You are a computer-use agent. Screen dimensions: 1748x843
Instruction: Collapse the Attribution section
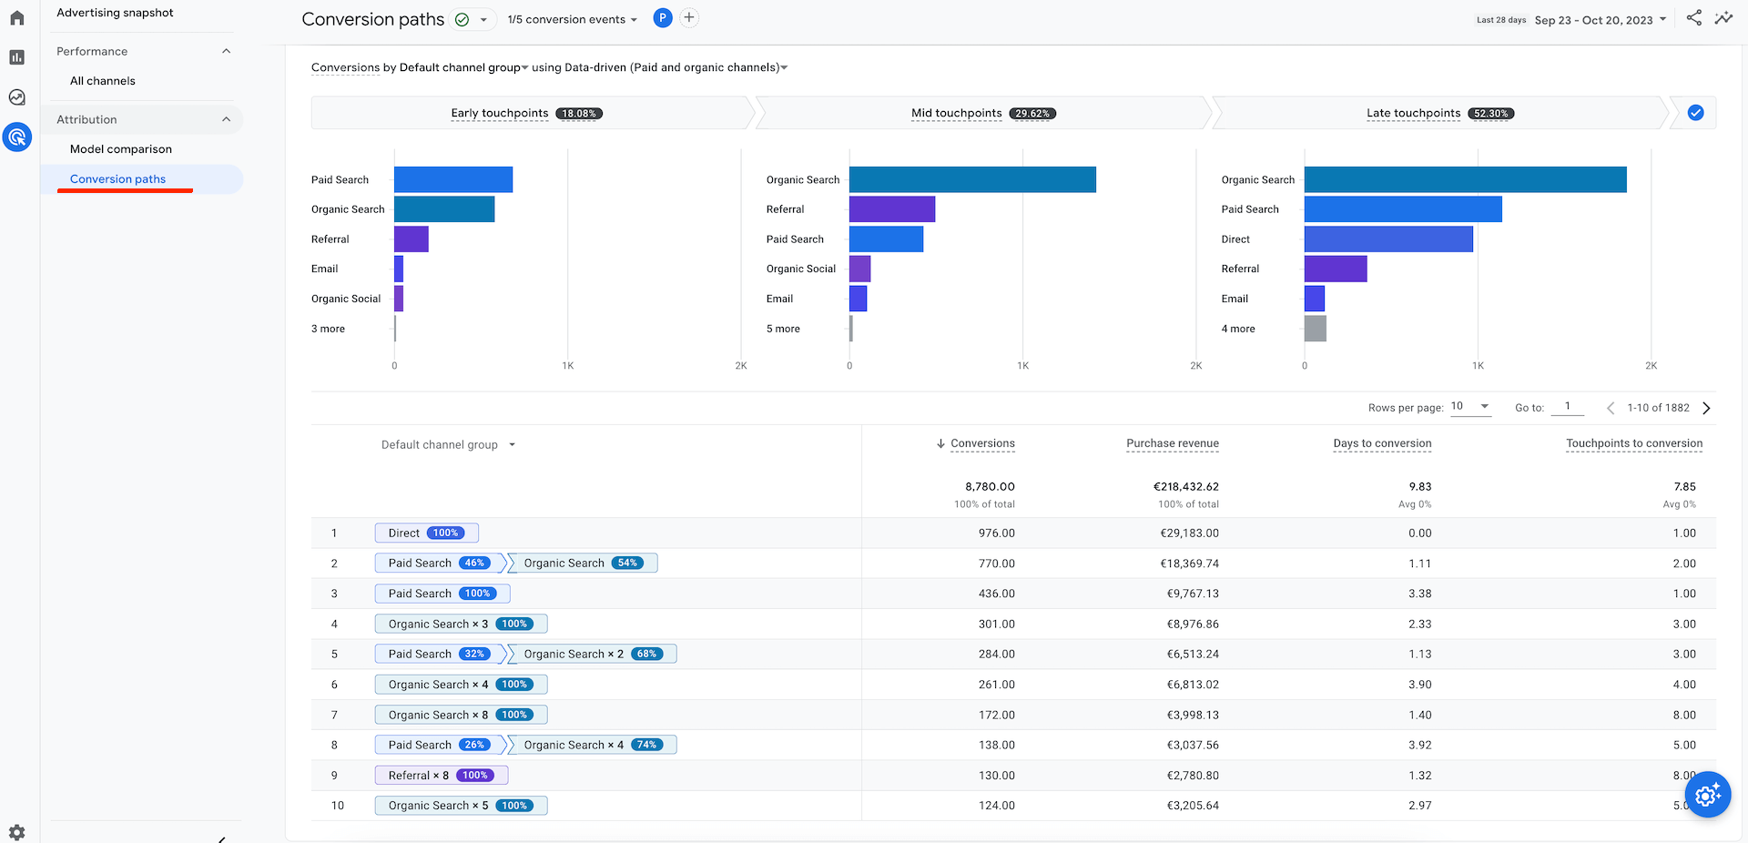click(x=226, y=119)
